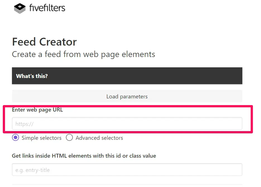Click the "Advanced selectors" label text
Screen dimensions: 261x187
point(99,138)
